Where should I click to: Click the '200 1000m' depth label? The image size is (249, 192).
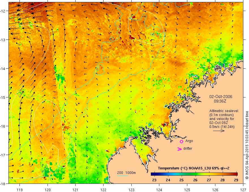pyautogui.click(x=126, y=173)
